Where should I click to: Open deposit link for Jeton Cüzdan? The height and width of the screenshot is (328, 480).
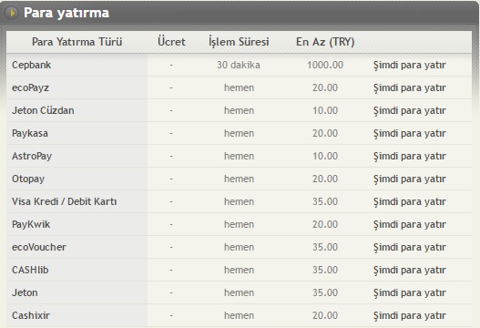tap(410, 110)
